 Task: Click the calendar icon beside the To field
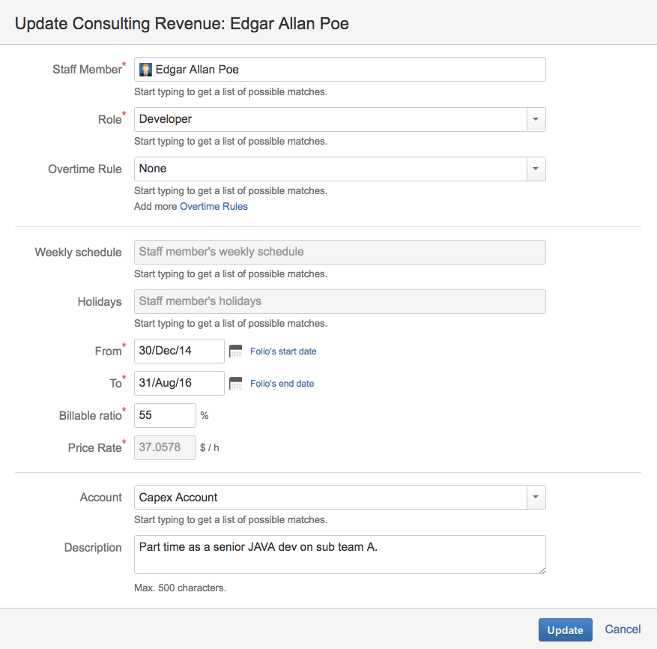(x=236, y=383)
